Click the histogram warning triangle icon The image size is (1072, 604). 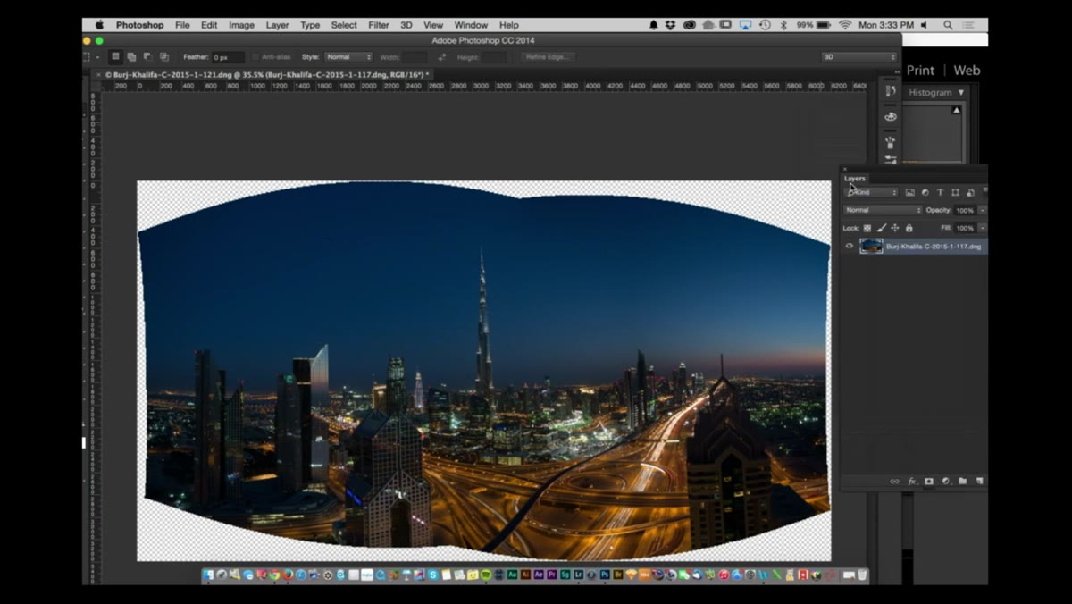point(957,111)
